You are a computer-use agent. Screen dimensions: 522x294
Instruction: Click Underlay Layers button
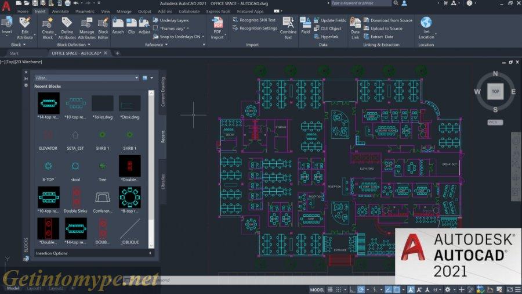coord(171,20)
